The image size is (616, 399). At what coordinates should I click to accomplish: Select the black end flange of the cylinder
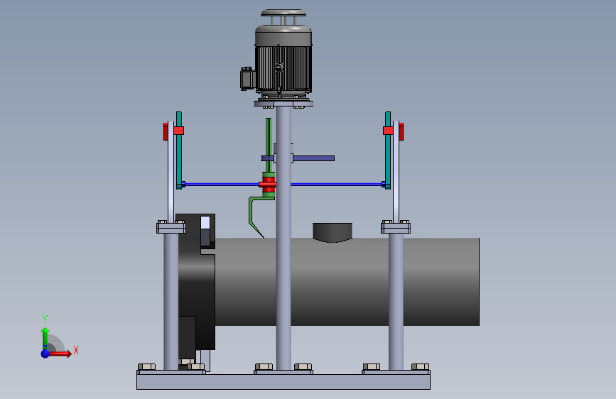(196, 283)
